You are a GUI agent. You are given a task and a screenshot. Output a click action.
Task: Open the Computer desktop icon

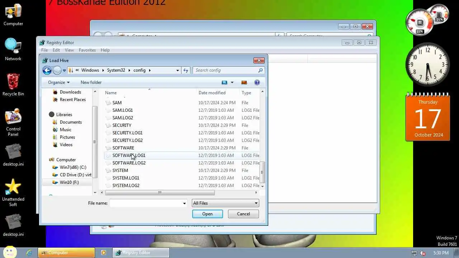point(13,14)
